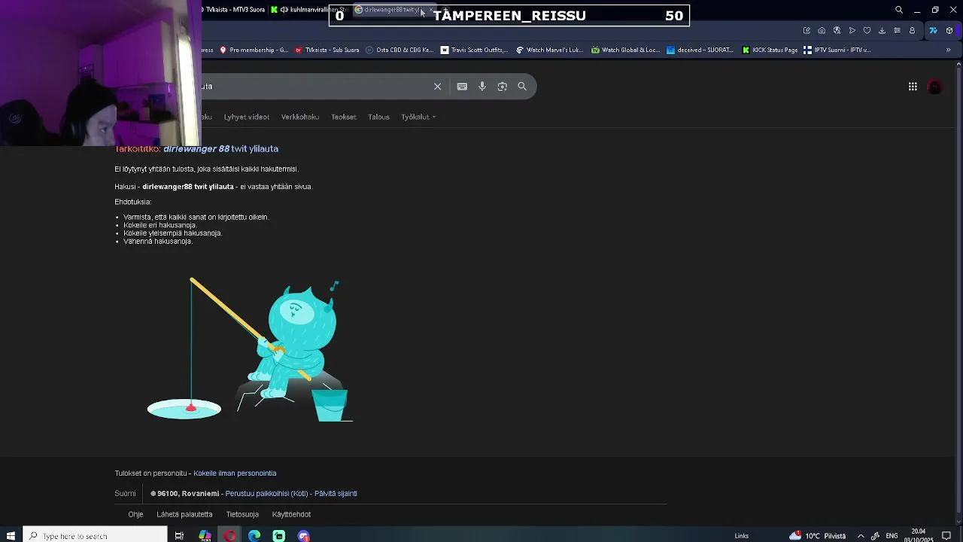
Task: Click the globe/VPN toolbar icon
Action: coord(837,31)
